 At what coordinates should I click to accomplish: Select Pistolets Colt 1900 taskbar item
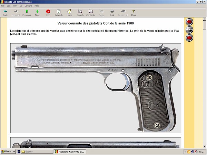point(70,152)
